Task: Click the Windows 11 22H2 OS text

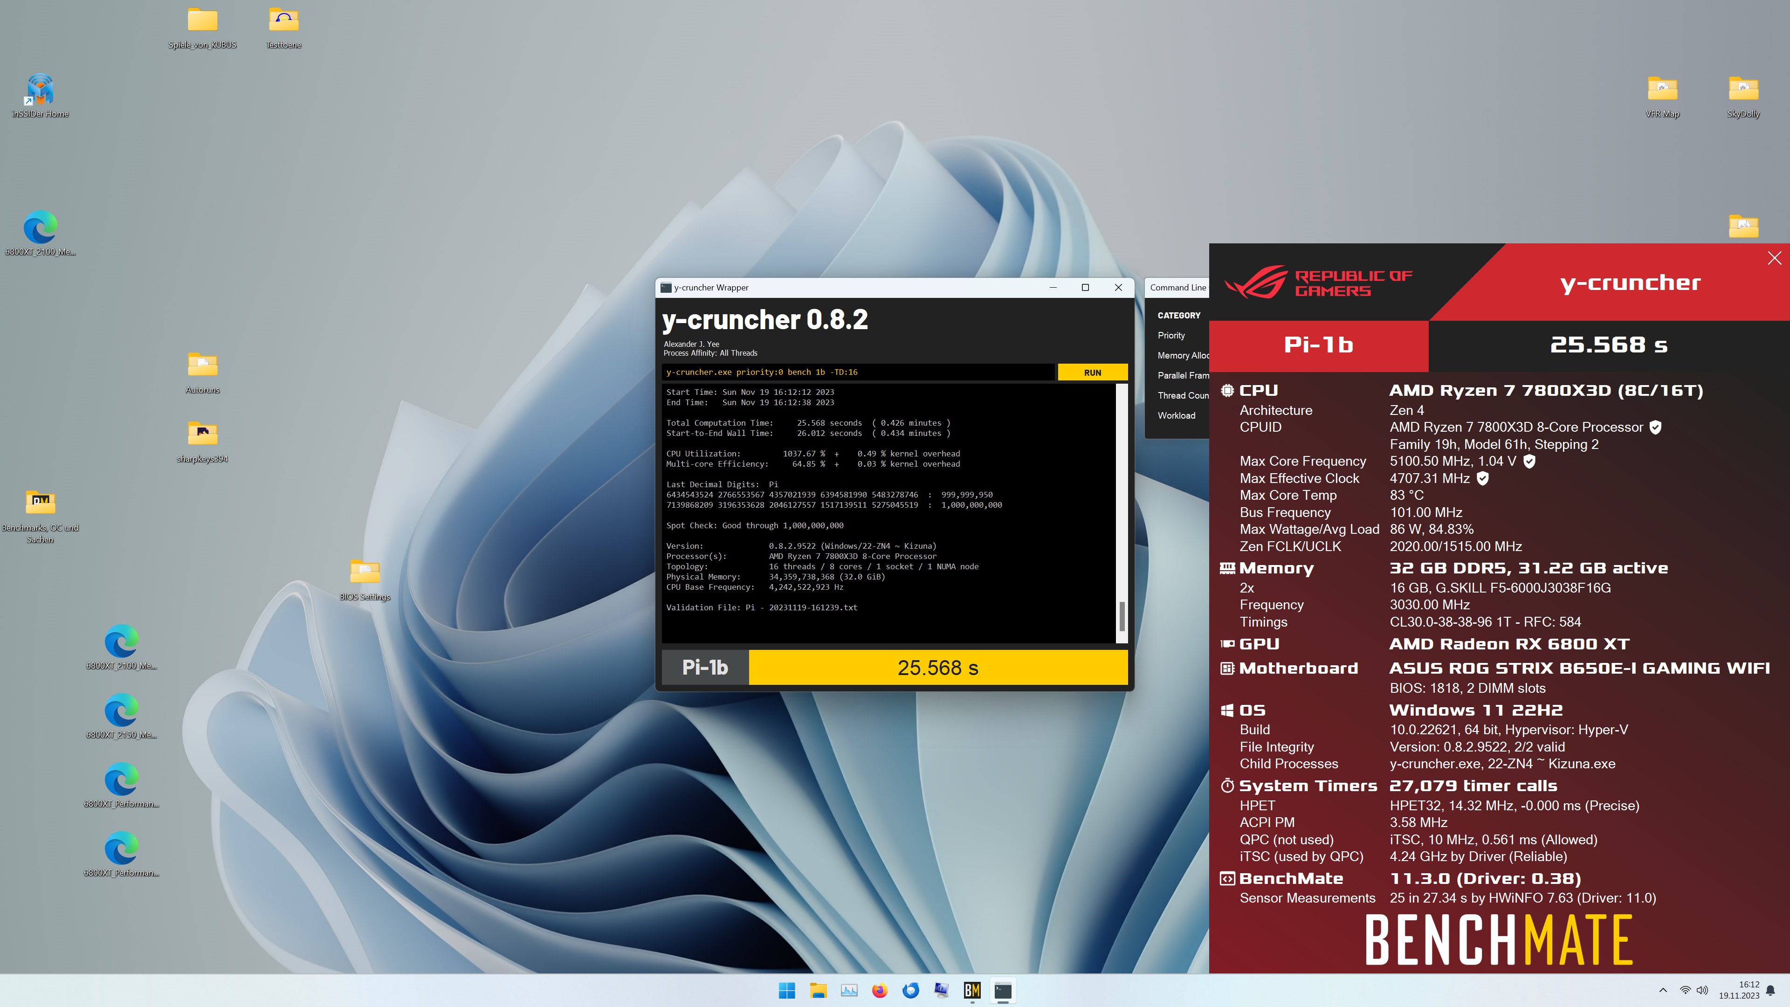Action: click(1476, 710)
